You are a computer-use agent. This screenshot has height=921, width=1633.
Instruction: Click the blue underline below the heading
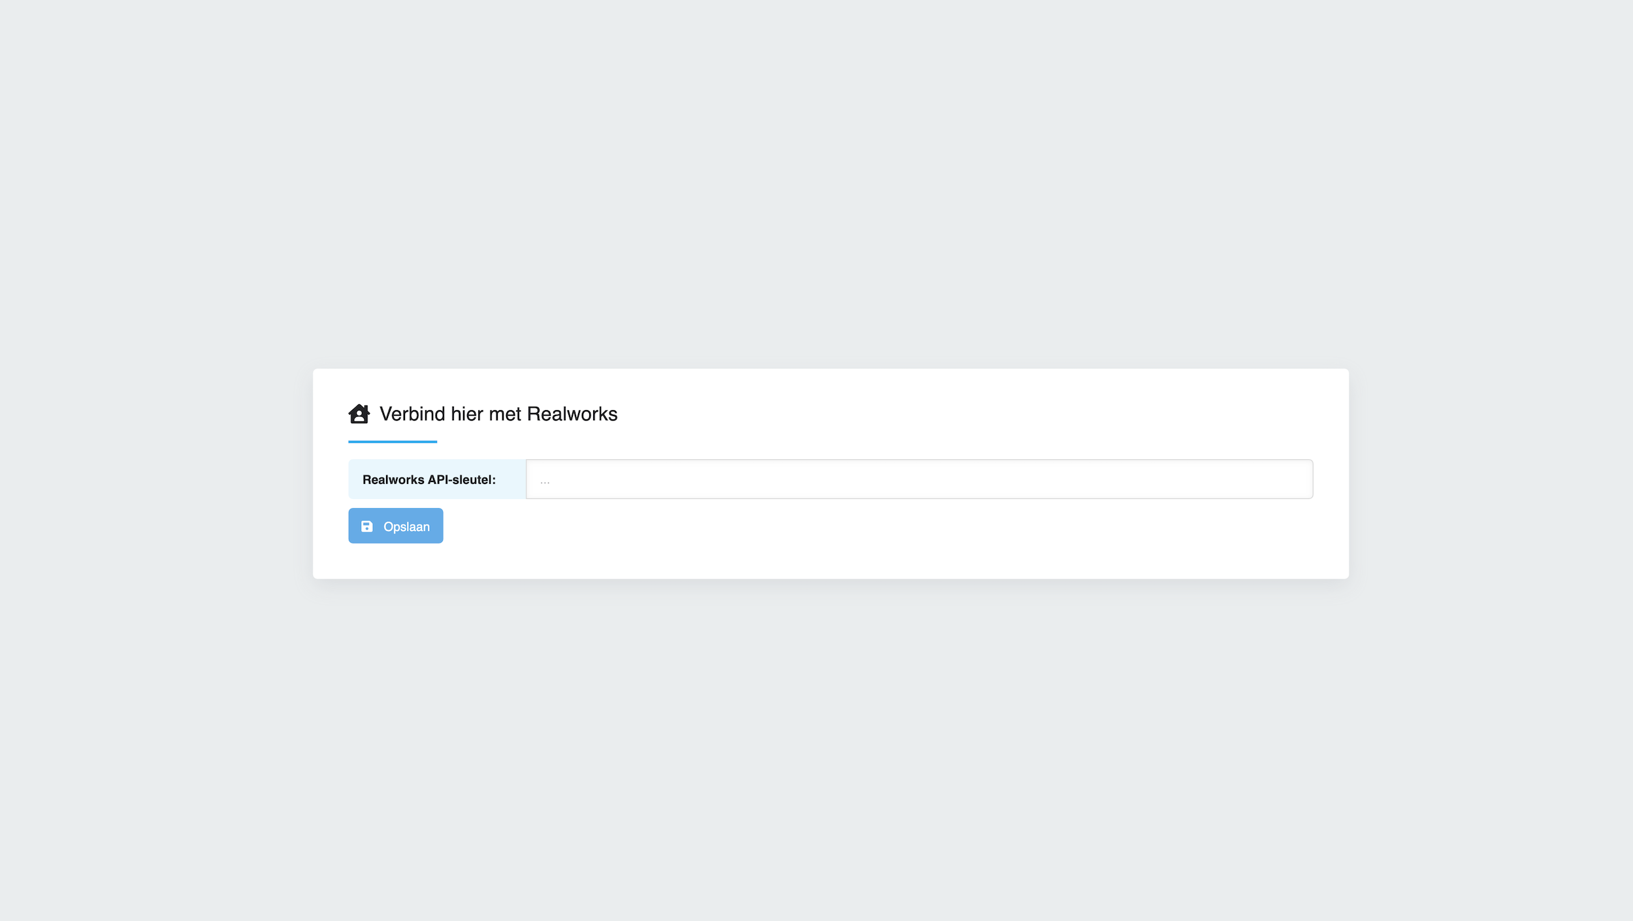click(392, 442)
